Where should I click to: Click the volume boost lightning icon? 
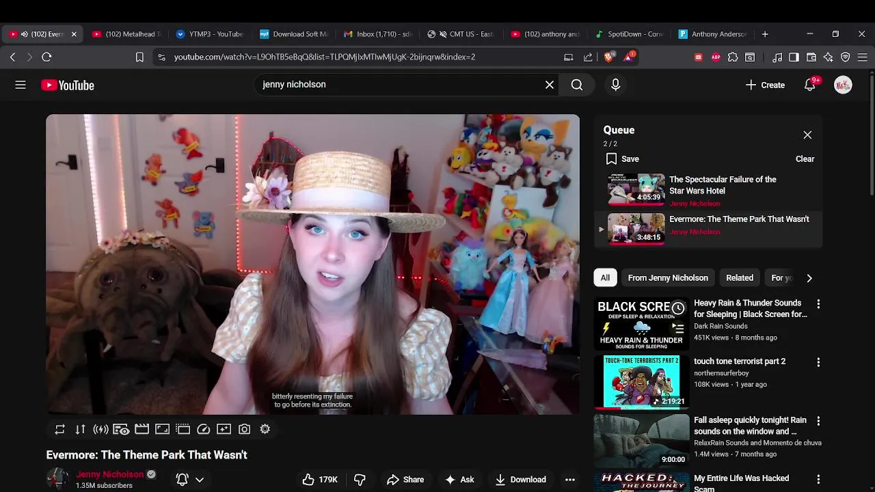pos(100,429)
